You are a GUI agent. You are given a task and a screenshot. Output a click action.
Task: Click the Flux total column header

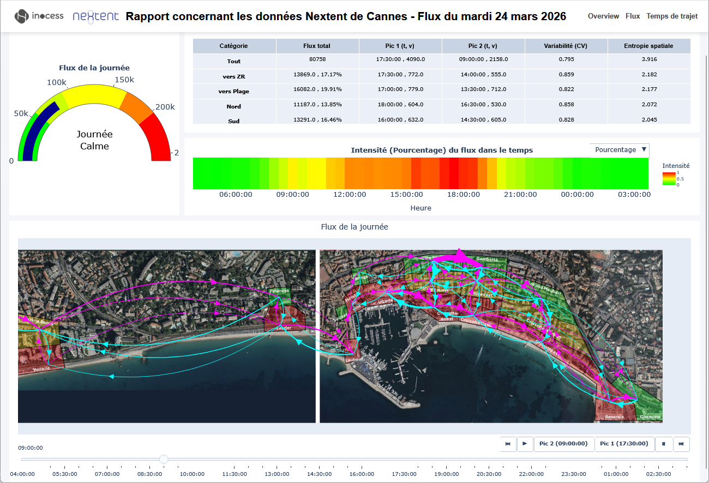317,46
